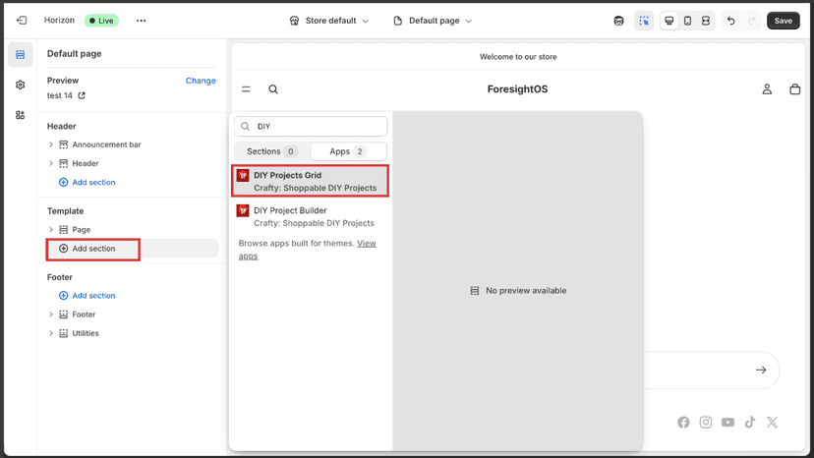
Task: Click the preview inspector icon in top bar
Action: coord(618,21)
